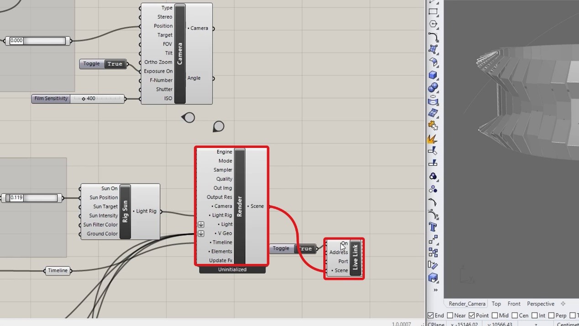Screen dimensions: 579x326
Task: Expand the sidebar toolbar overflow arrows
Action: click(x=435, y=290)
